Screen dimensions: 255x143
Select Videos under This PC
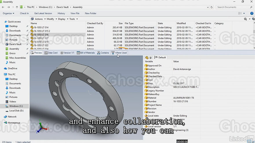click(12, 102)
